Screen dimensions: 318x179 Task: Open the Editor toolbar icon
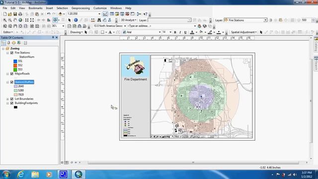(x=105, y=14)
